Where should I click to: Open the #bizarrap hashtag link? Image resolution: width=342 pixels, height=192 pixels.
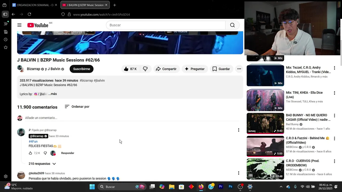(x=86, y=81)
